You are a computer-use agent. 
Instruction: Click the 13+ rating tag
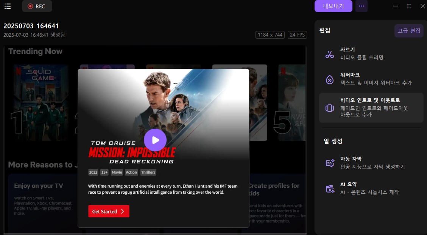[104, 172]
